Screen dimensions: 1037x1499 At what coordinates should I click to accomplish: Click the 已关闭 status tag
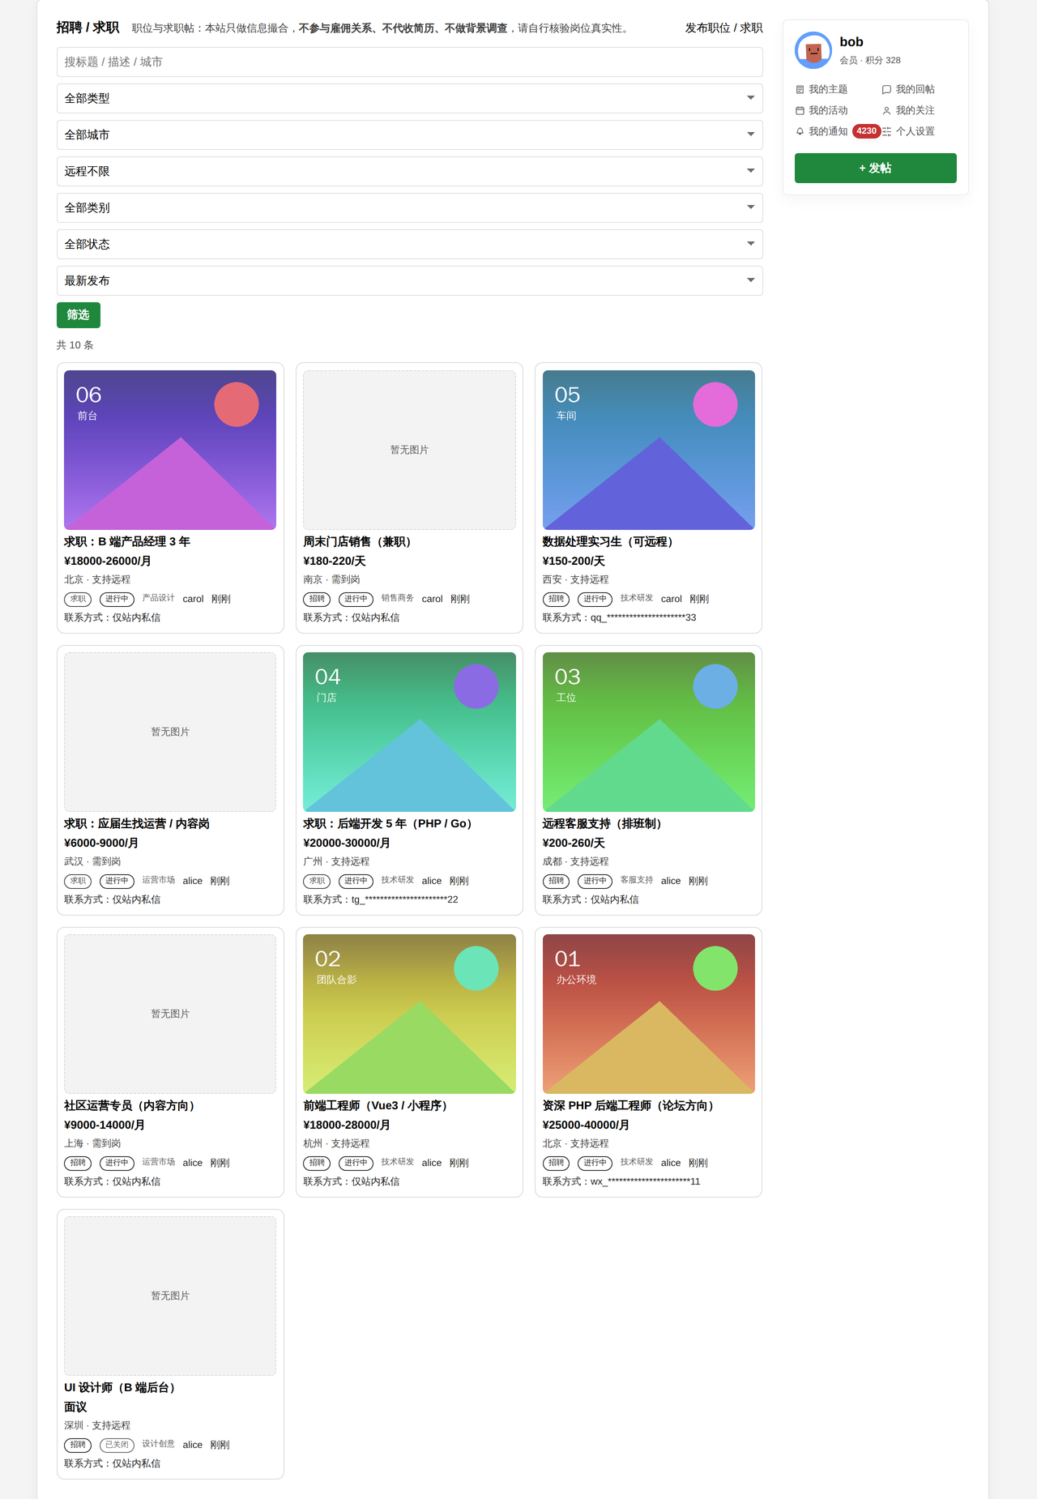tap(117, 1445)
